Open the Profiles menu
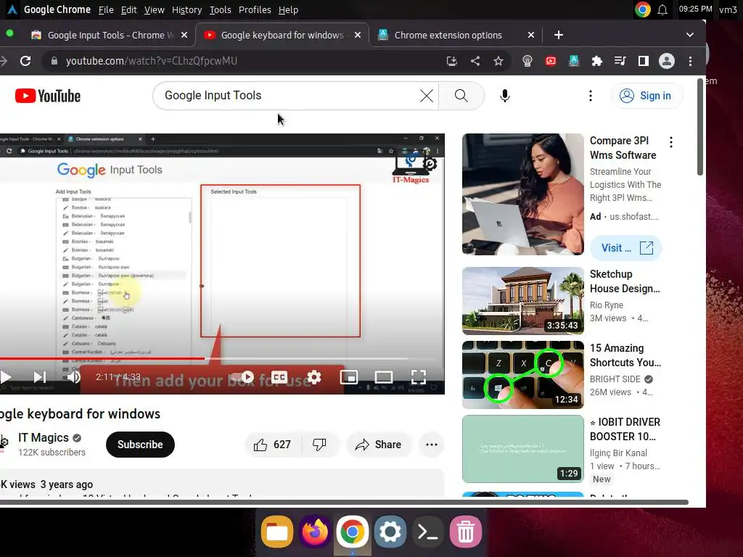The image size is (743, 557). pos(255,10)
